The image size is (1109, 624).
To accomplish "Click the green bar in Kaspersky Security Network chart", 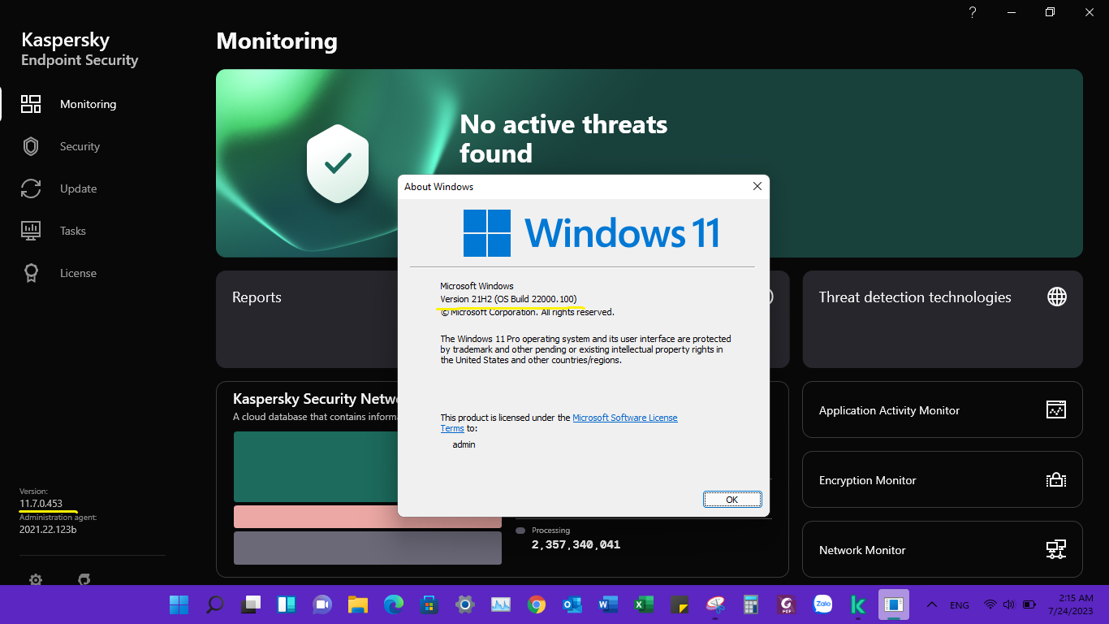I will [x=367, y=466].
